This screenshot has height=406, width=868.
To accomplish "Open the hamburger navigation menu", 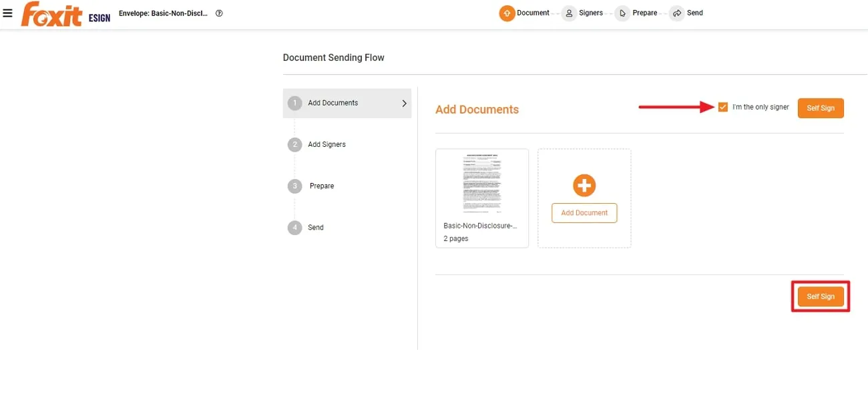I will click(x=8, y=12).
